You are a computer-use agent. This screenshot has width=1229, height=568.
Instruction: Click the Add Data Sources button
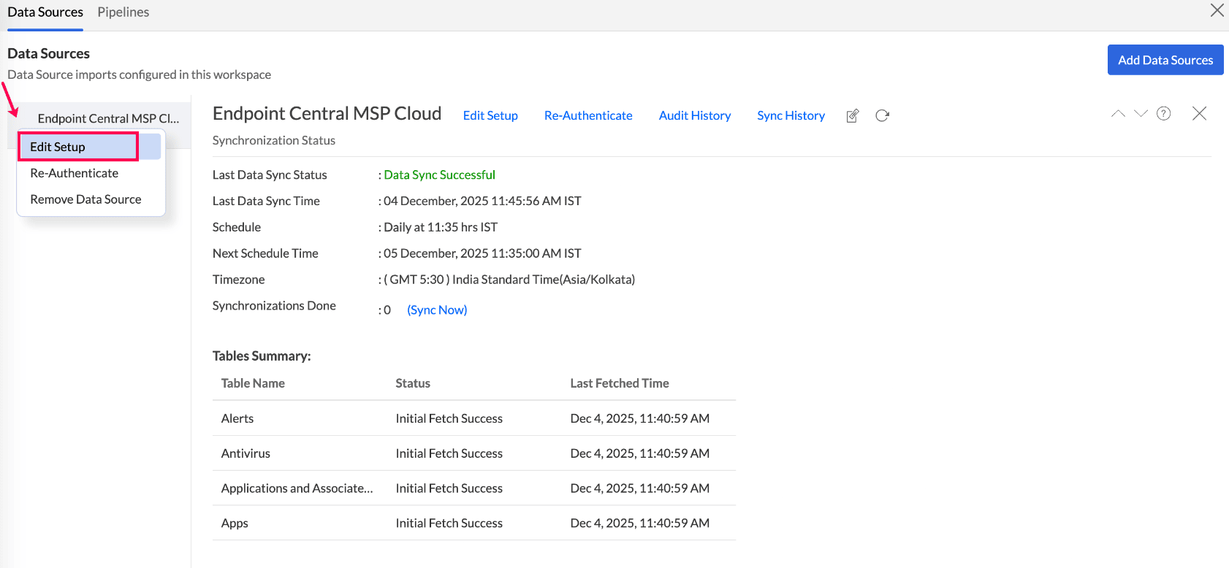pos(1165,60)
